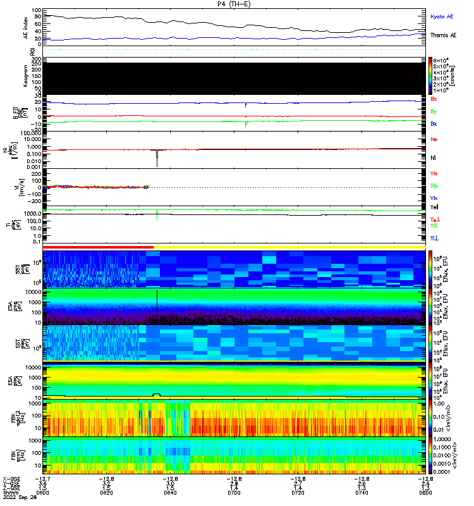Click the "0740" time tick label
This screenshot has width=474, height=506.
coord(362,493)
